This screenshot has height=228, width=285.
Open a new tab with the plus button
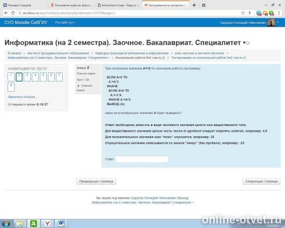[x=194, y=5]
